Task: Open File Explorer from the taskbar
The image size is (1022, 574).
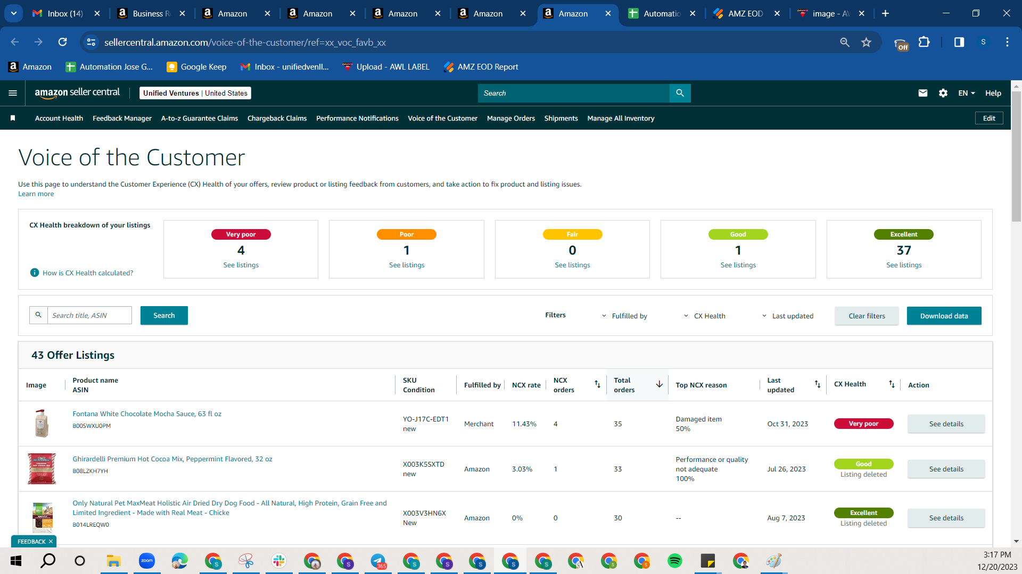Action: click(114, 561)
